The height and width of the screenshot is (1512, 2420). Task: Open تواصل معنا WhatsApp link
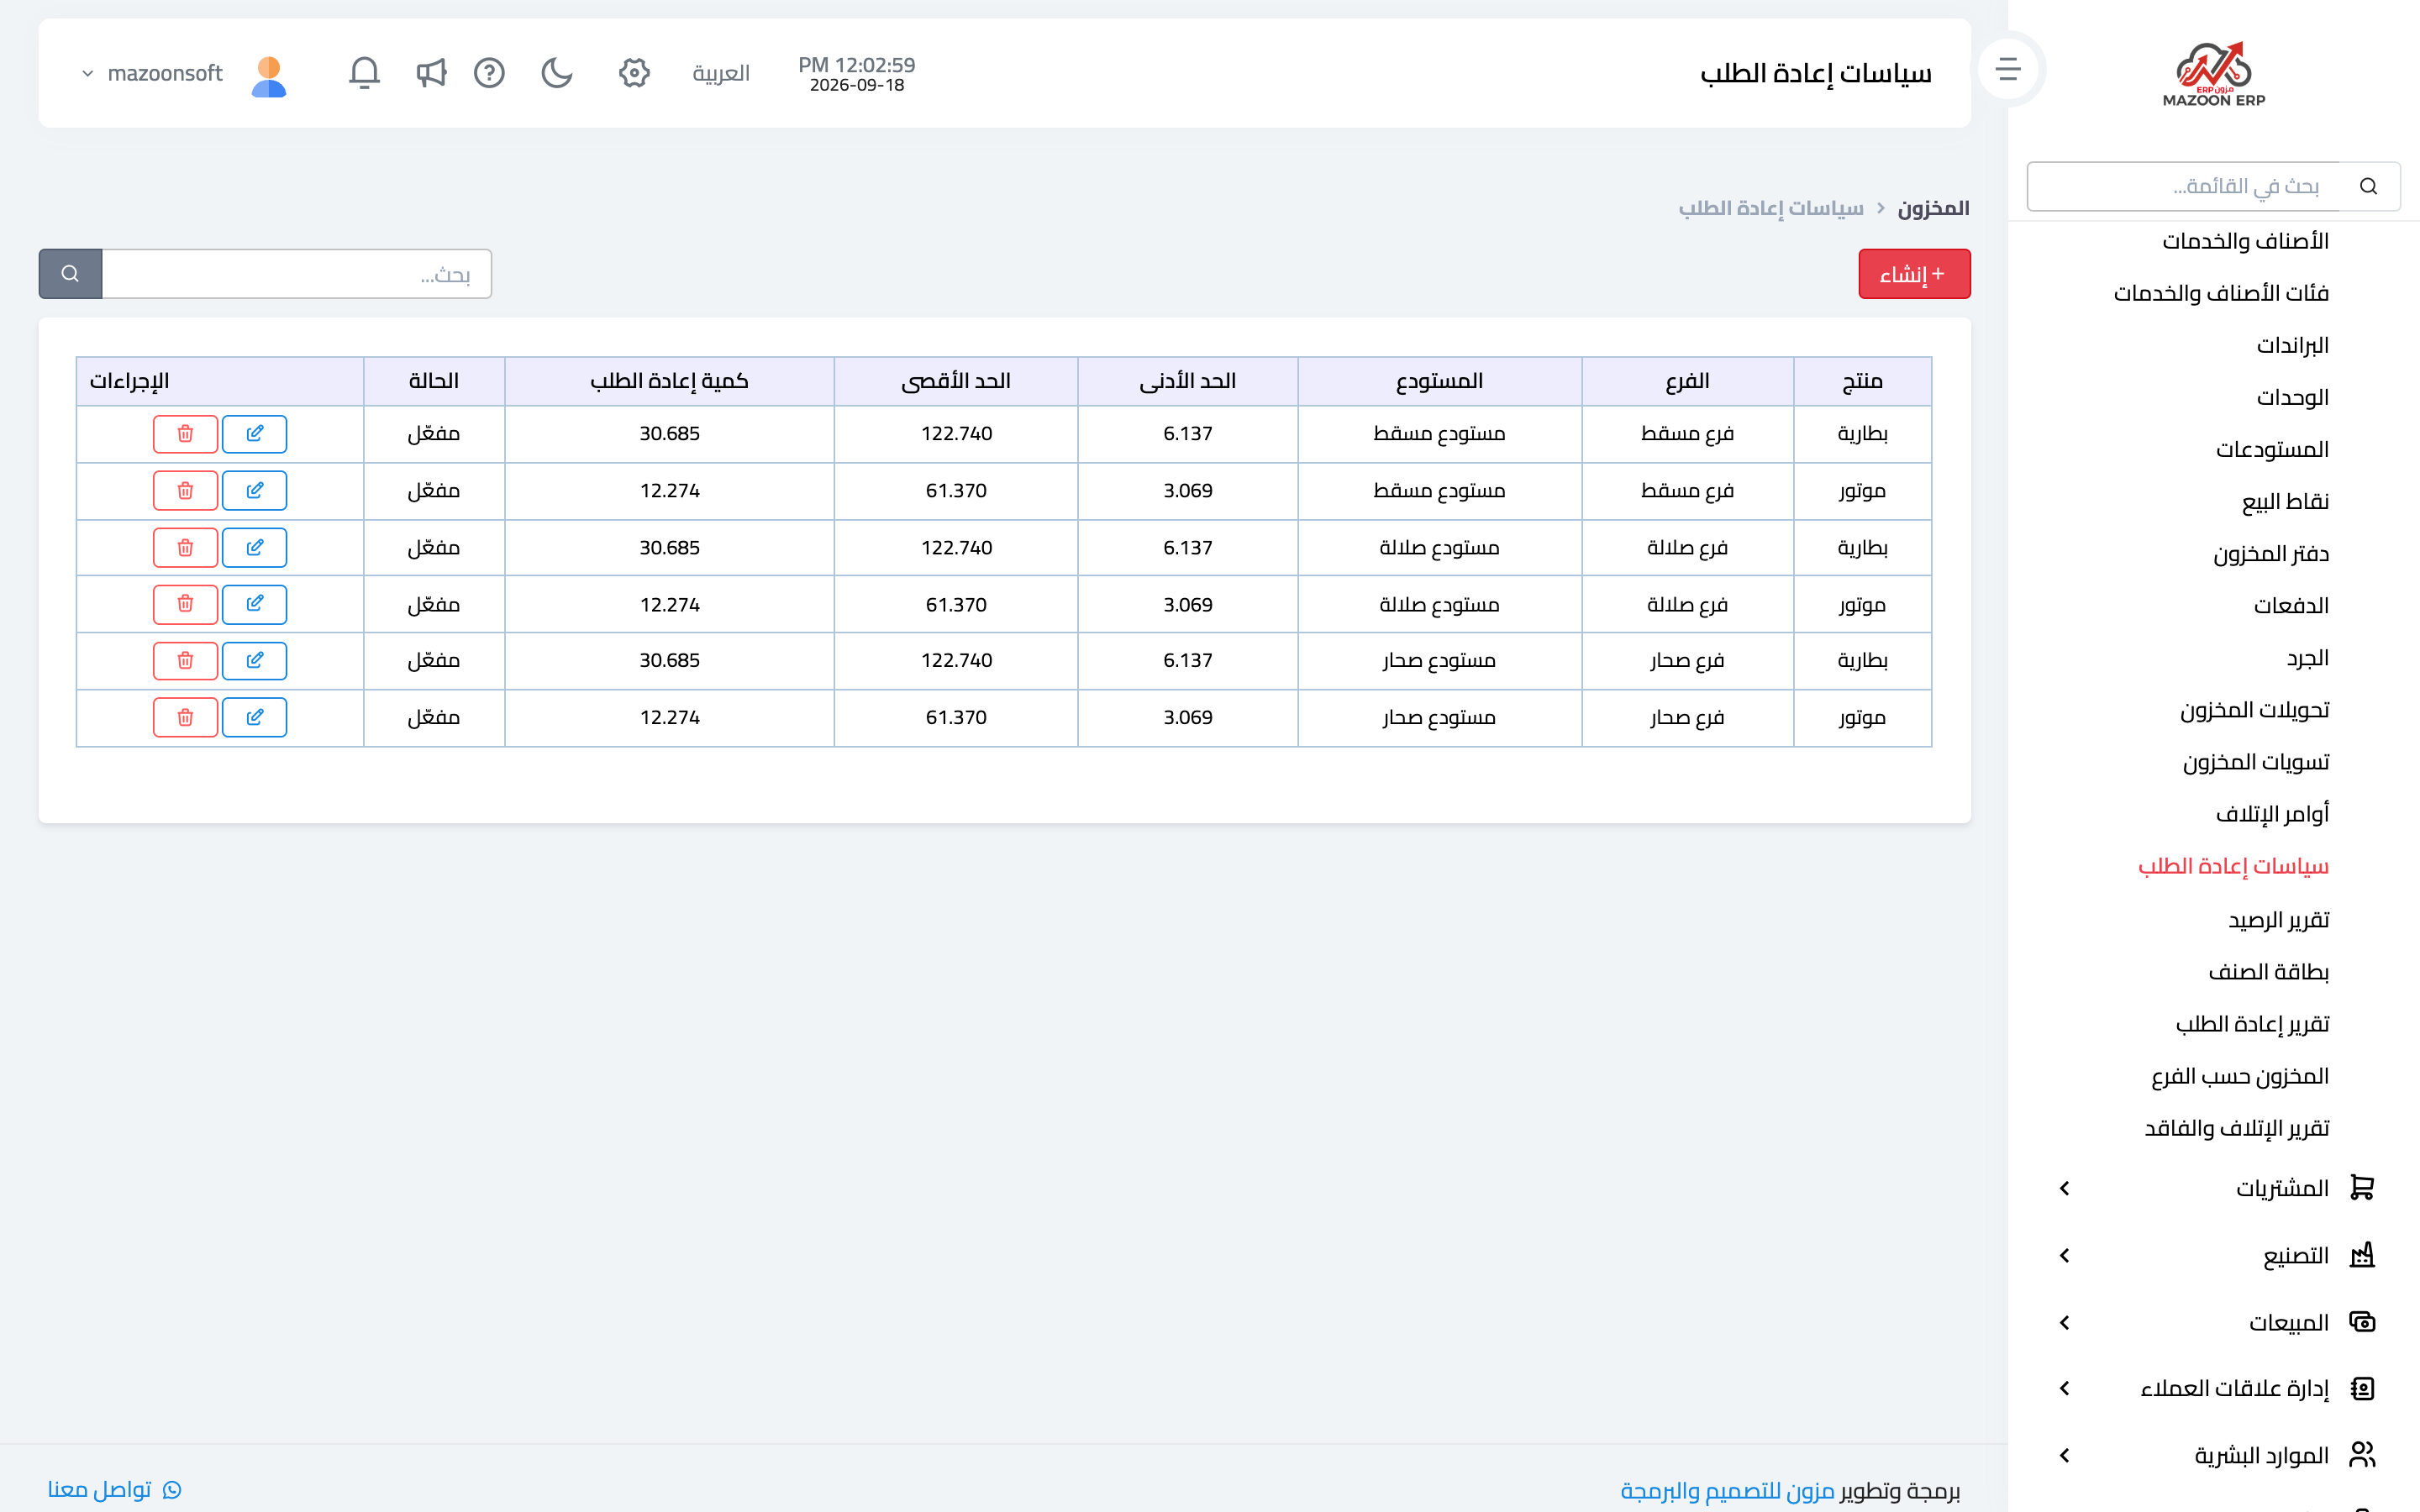pos(114,1489)
